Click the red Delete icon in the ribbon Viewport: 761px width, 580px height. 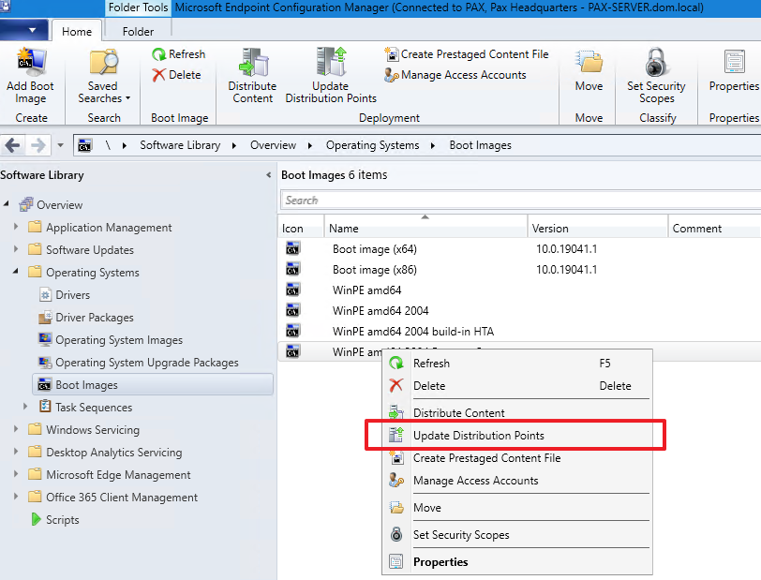tap(159, 75)
